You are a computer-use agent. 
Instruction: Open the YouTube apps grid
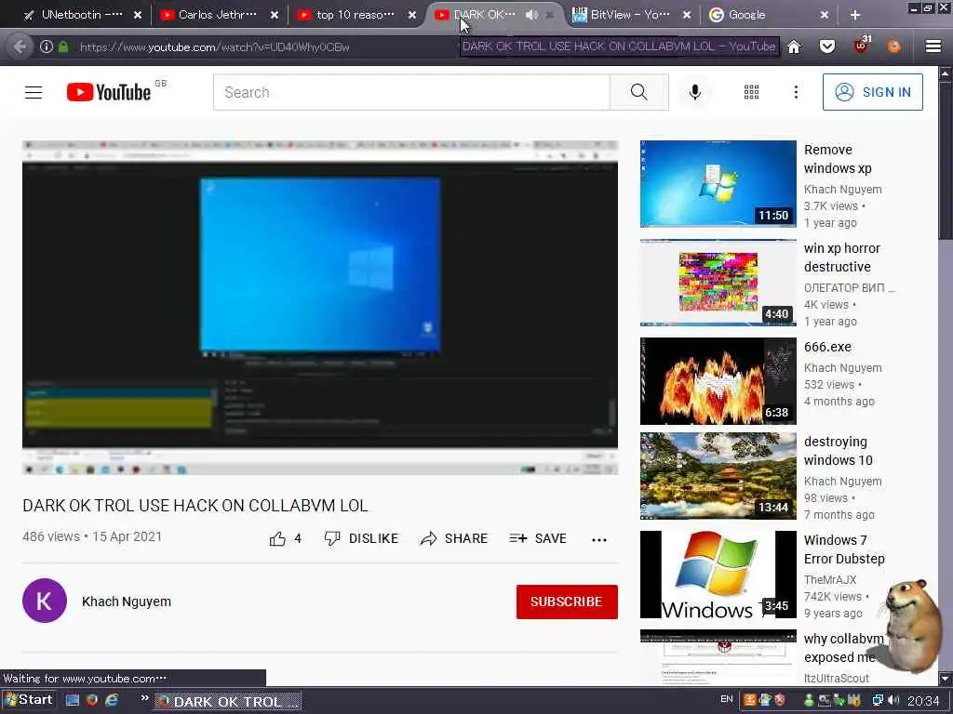pyautogui.click(x=751, y=92)
